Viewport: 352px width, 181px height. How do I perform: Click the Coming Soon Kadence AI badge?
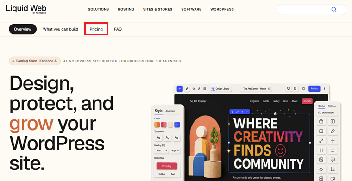35,61
